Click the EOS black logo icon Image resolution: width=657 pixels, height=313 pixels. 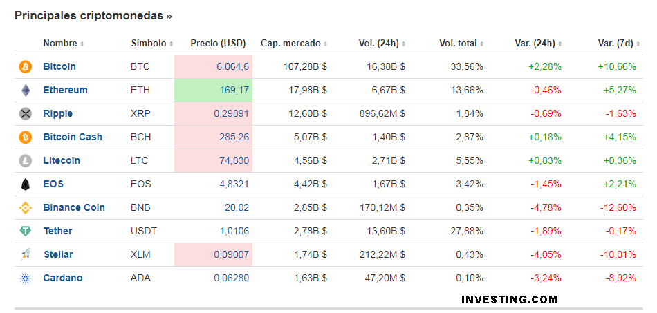tap(26, 184)
